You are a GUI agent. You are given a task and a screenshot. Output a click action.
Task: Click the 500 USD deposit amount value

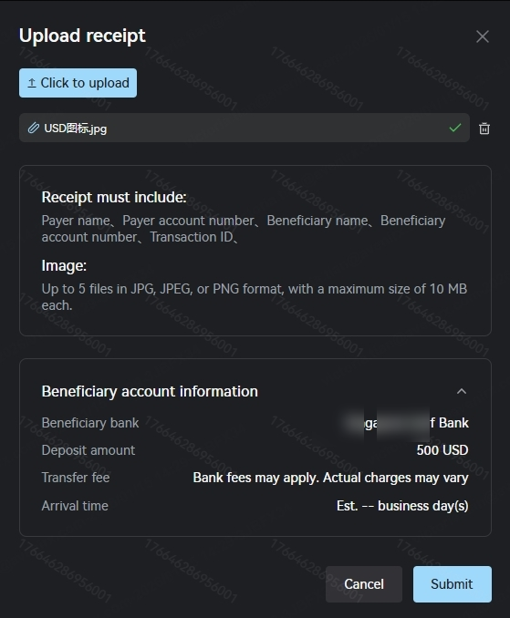click(442, 450)
